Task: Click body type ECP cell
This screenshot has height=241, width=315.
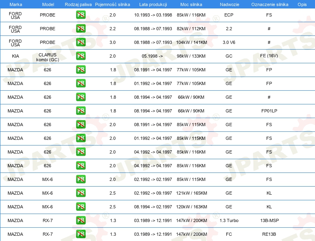Action: (x=229, y=15)
